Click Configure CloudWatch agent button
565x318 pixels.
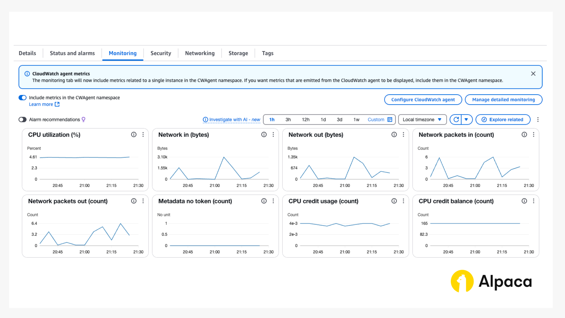coord(423,100)
